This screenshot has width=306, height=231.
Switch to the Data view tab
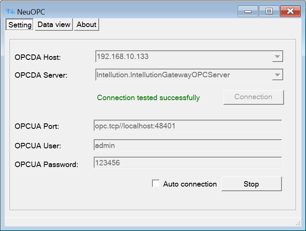click(x=54, y=25)
